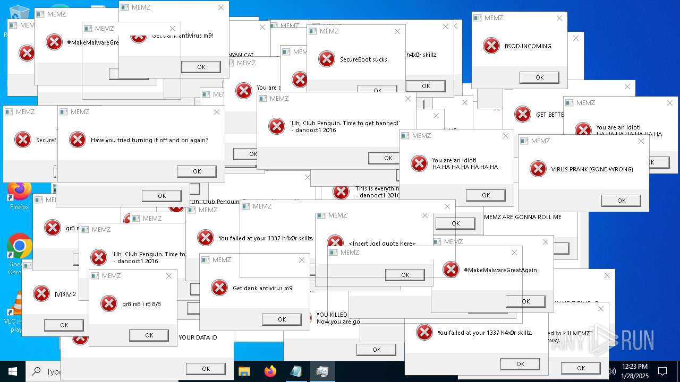The height and width of the screenshot is (382, 680).
Task: Click the 'VIRUS PRANK (GONE WRONG)' text
Action: point(592,169)
